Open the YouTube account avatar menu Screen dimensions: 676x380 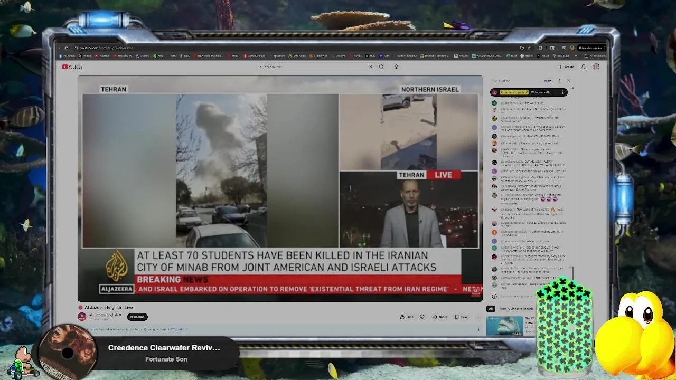[596, 66]
